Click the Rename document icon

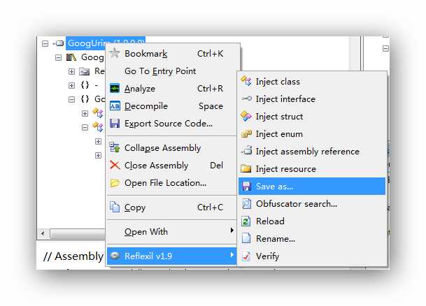246,238
